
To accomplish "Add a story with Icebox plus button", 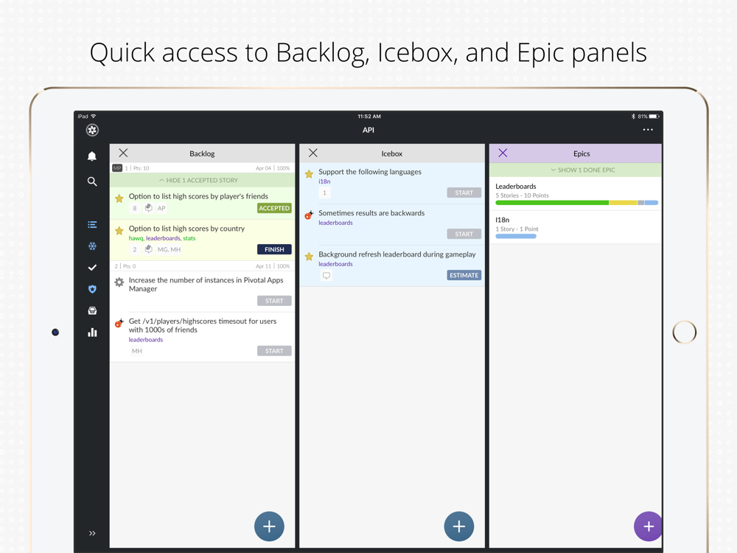I will 458,526.
